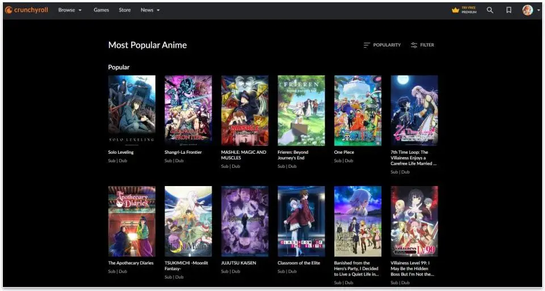Click the 7th Time Loop title text
The width and height of the screenshot is (545, 291).
pyautogui.click(x=414, y=158)
